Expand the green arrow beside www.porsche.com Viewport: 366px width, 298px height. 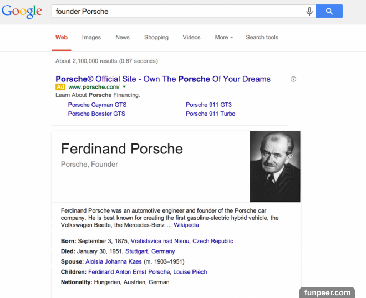[124, 87]
